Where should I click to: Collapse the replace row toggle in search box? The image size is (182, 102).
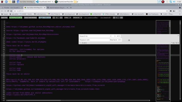(x=80, y=43)
